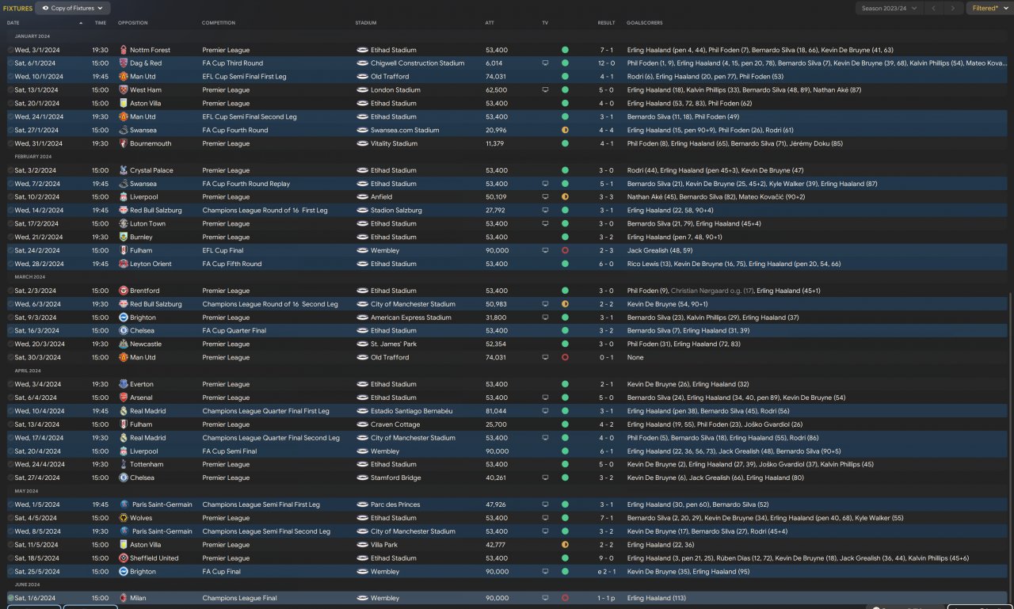1014x609 pixels.
Task: Select the Milan club crest
Action: point(124,598)
